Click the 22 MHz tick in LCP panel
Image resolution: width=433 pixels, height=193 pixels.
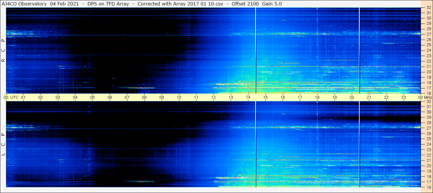point(429,155)
